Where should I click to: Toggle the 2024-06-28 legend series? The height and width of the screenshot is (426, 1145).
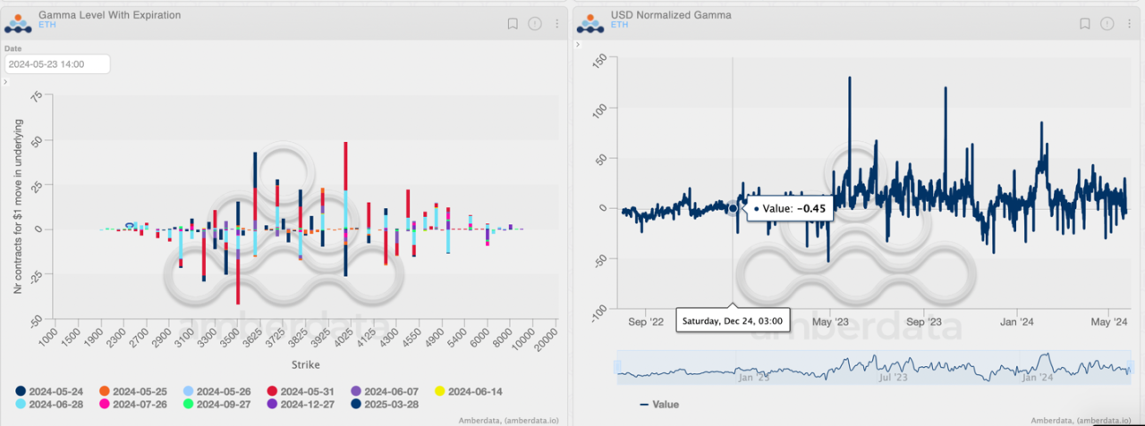49,404
